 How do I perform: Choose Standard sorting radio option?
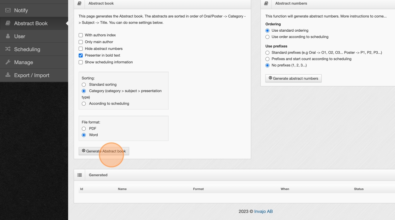pyautogui.click(x=84, y=85)
